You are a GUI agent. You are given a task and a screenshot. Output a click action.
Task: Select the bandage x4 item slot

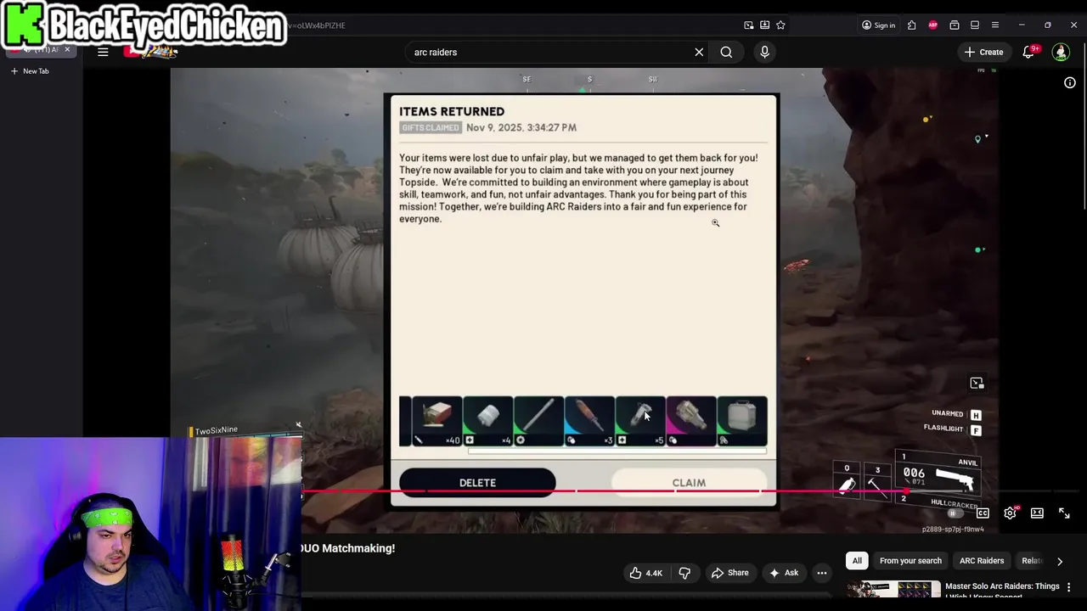pyautogui.click(x=487, y=421)
